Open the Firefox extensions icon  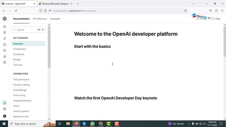pyautogui.click(x=216, y=11)
